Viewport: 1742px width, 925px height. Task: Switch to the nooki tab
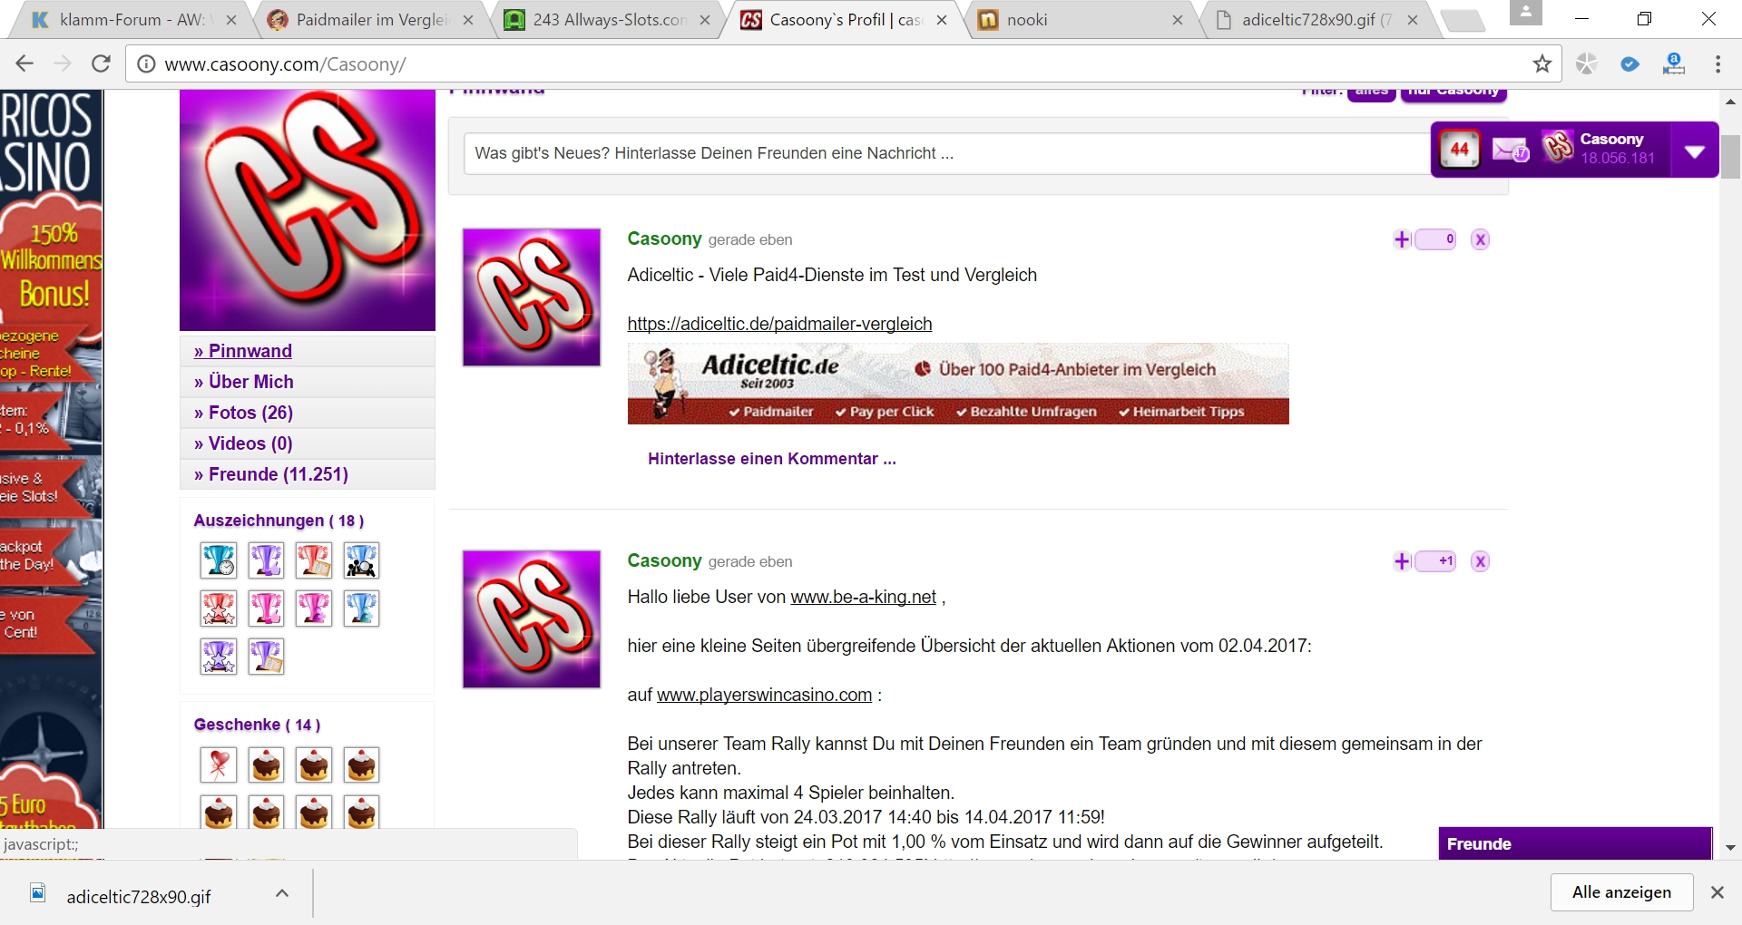click(1080, 20)
